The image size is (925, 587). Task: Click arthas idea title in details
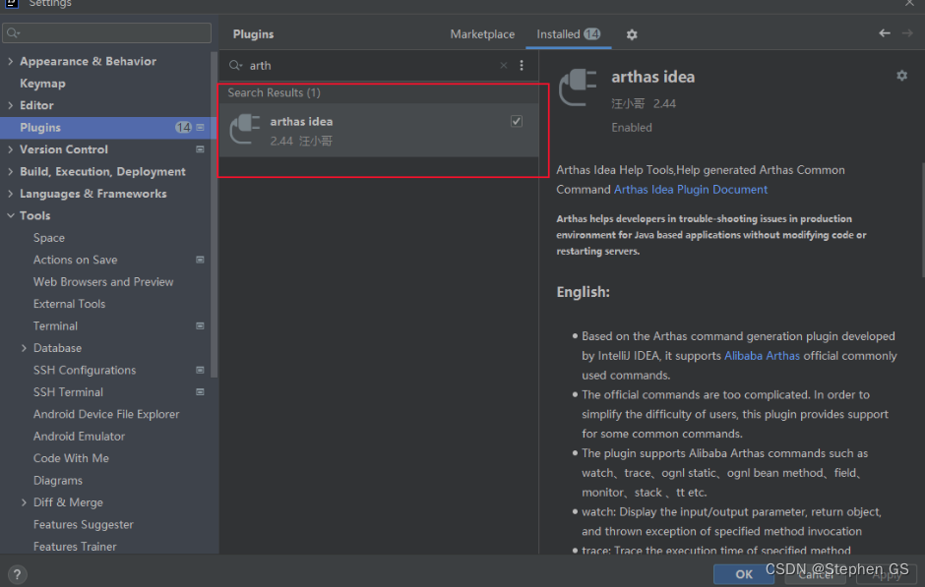pos(652,77)
